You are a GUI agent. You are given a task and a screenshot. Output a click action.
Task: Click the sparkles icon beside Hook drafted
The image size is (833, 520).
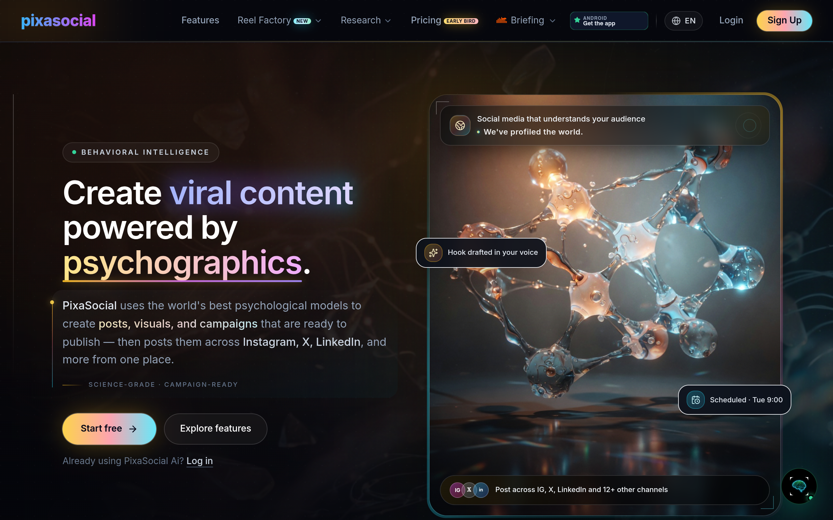[433, 253]
